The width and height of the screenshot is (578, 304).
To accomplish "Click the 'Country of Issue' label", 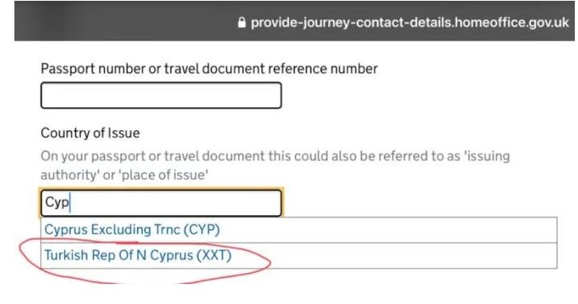I will (x=90, y=133).
